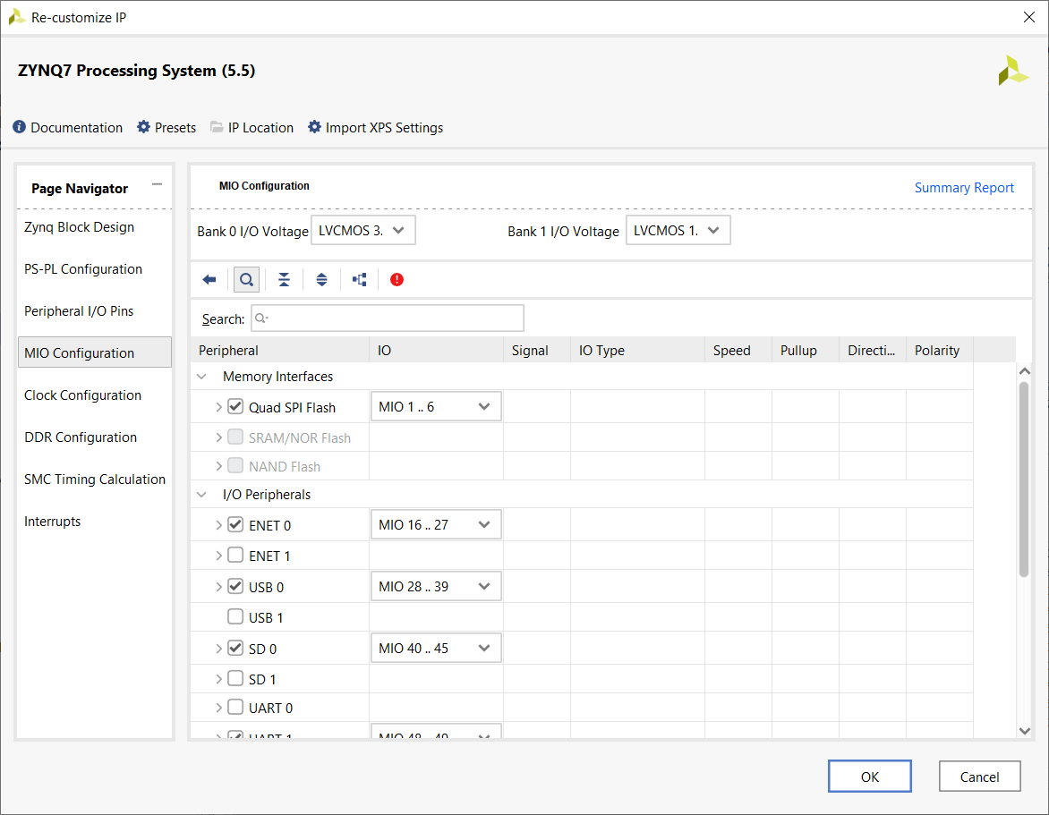Image resolution: width=1049 pixels, height=815 pixels.
Task: Collapse the Memory Interfaces group
Action: coord(202,377)
